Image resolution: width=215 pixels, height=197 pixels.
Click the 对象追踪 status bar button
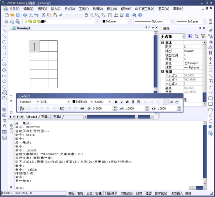pos(127,193)
